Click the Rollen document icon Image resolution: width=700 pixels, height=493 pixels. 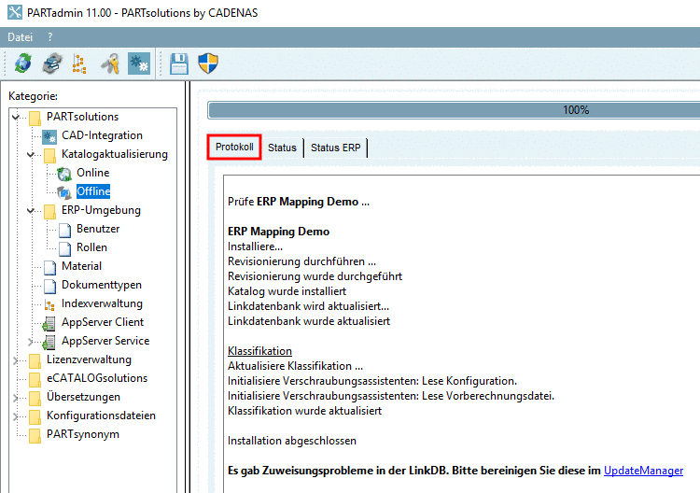click(64, 248)
